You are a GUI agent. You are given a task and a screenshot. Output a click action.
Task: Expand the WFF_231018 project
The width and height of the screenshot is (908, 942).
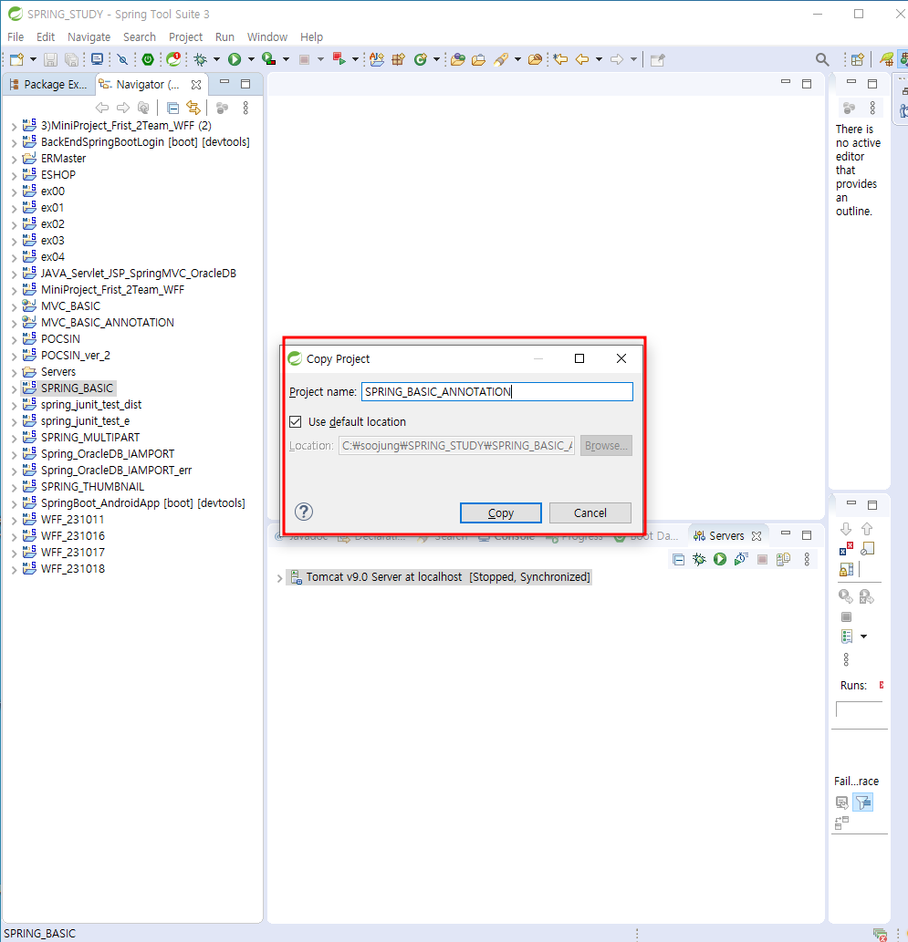click(x=14, y=570)
